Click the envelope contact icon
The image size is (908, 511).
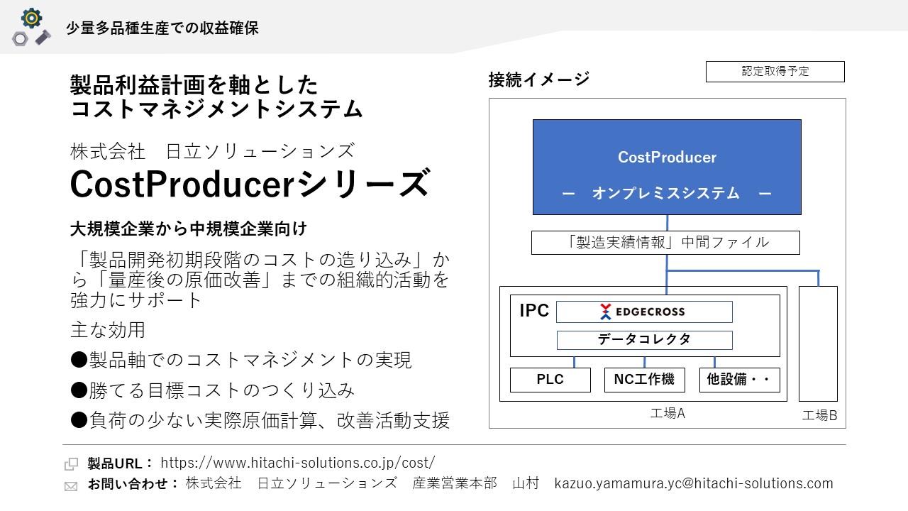[71, 486]
